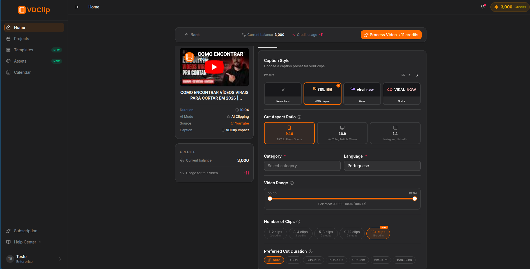
Task: Click the middle of Video Range track
Action: [x=342, y=199]
